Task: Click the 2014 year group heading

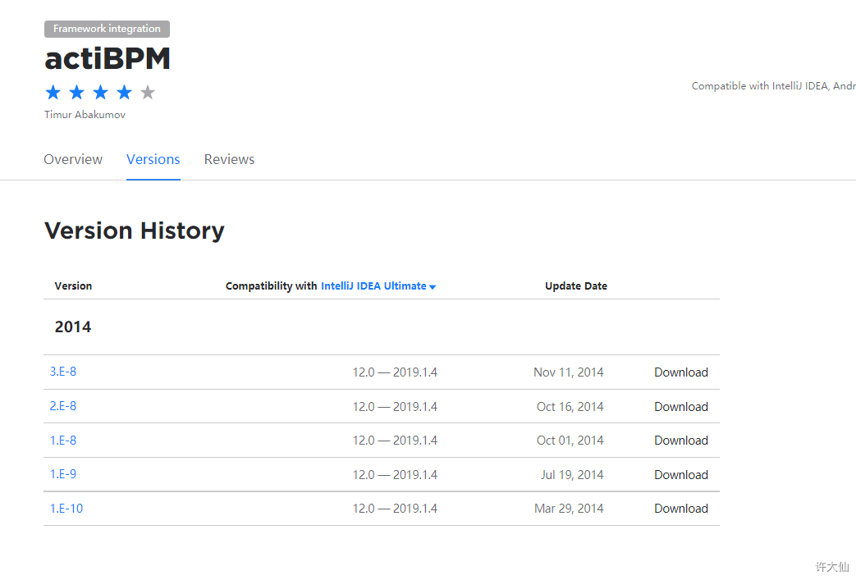Action: pos(73,327)
